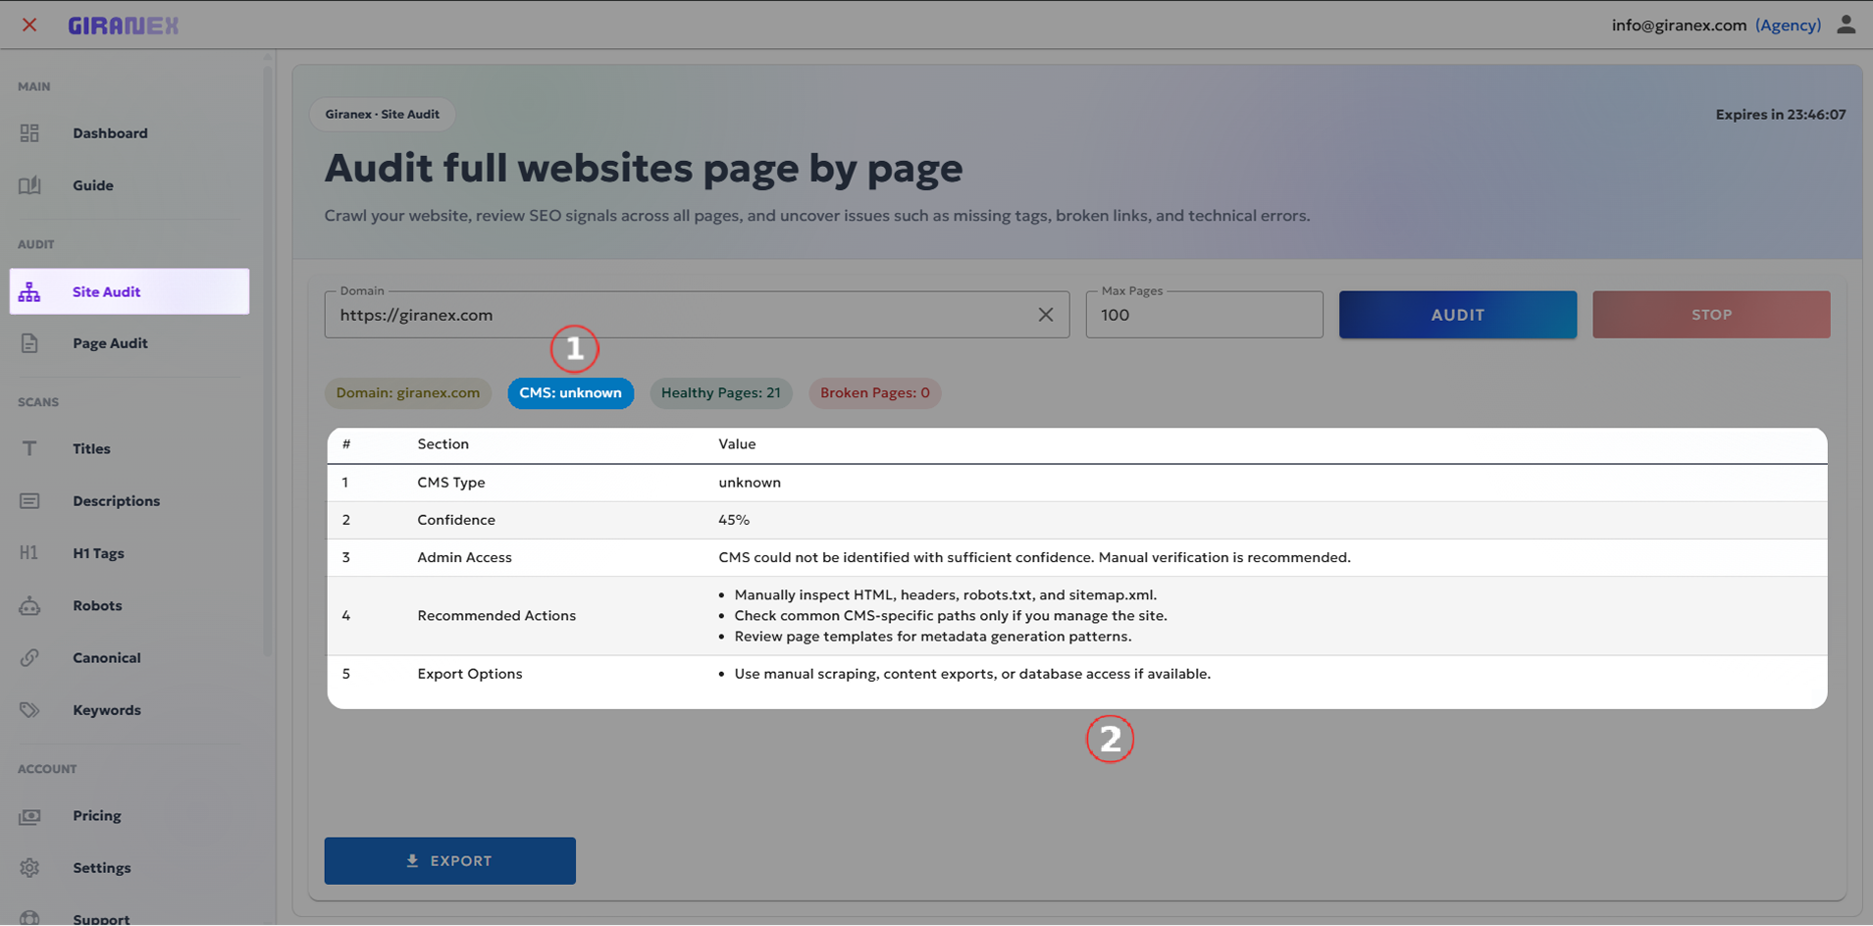The height and width of the screenshot is (926, 1873).
Task: Open the Canonical scan
Action: (x=130, y=658)
